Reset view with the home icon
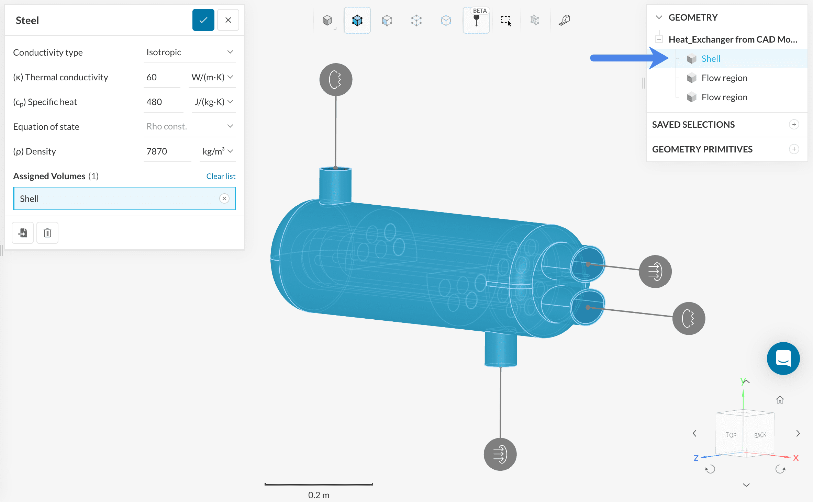This screenshot has height=502, width=813. (780, 400)
